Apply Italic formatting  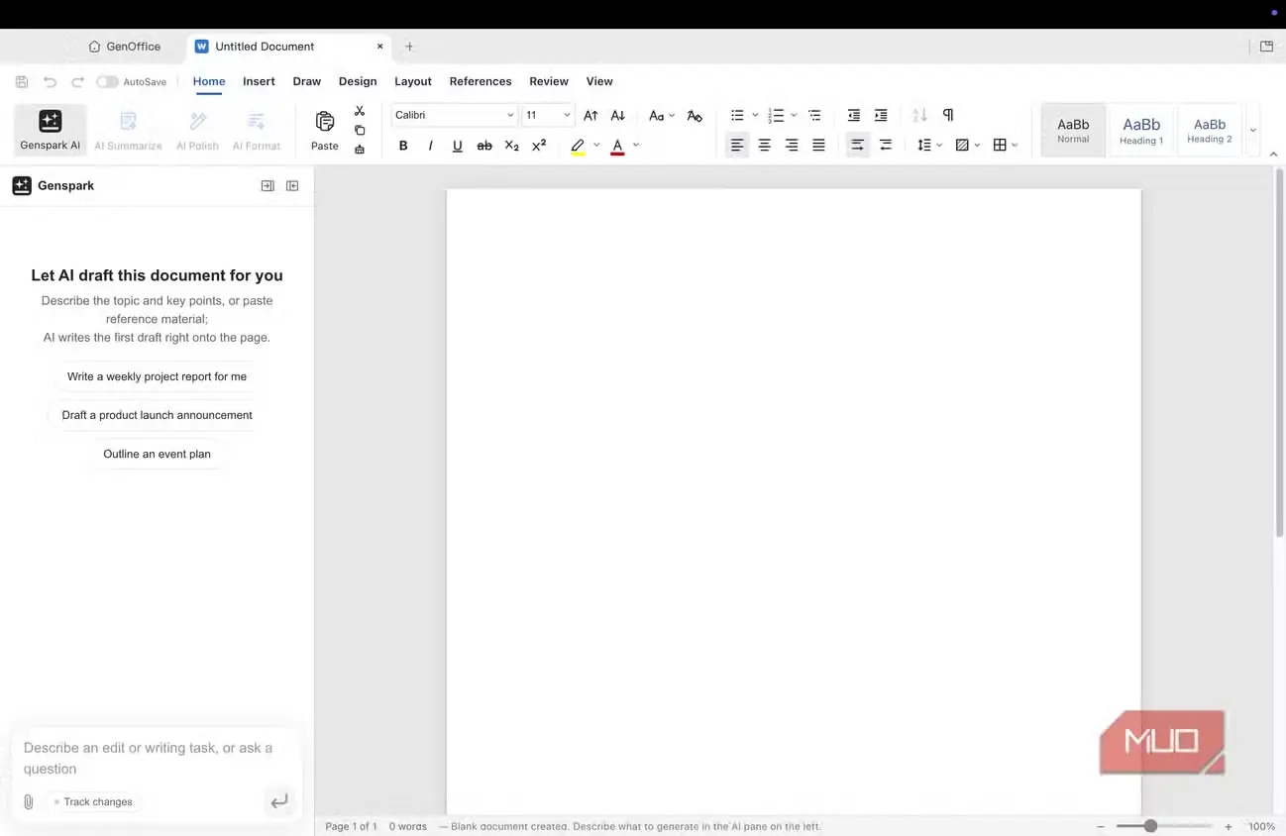(x=430, y=146)
